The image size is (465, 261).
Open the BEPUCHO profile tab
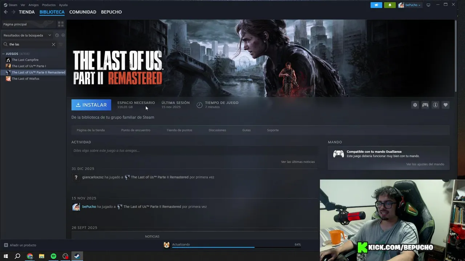coord(111,12)
